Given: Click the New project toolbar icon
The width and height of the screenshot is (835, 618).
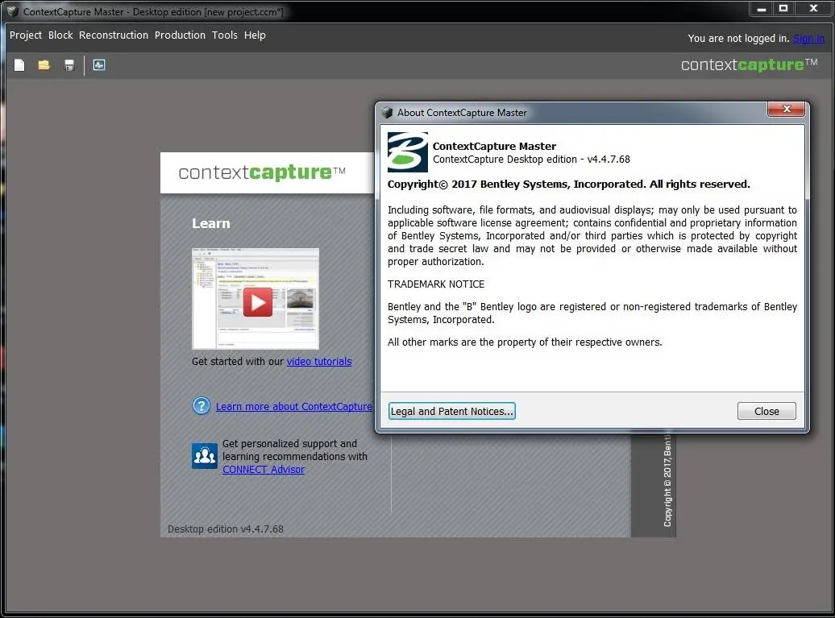Looking at the screenshot, I should point(19,65).
